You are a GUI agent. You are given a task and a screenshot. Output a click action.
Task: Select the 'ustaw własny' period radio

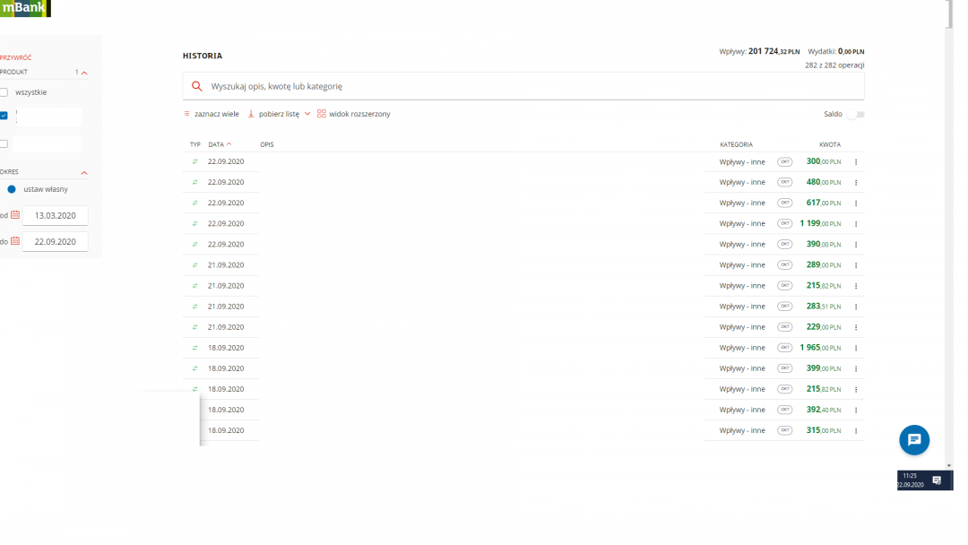(x=12, y=189)
